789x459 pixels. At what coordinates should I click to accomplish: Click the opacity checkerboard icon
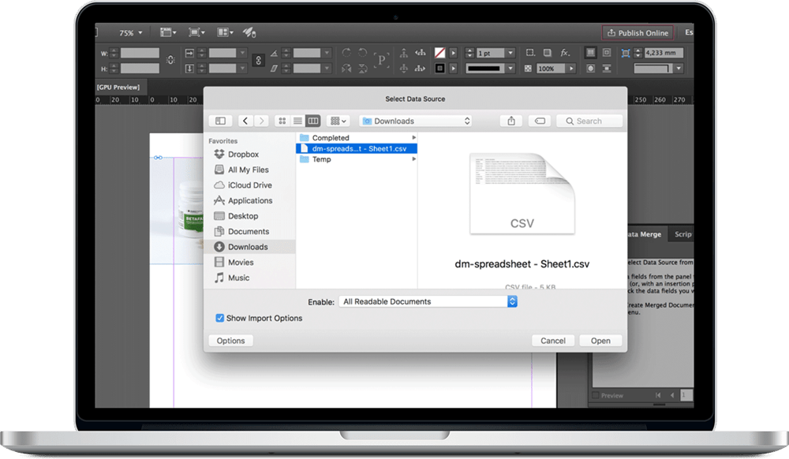click(x=528, y=69)
